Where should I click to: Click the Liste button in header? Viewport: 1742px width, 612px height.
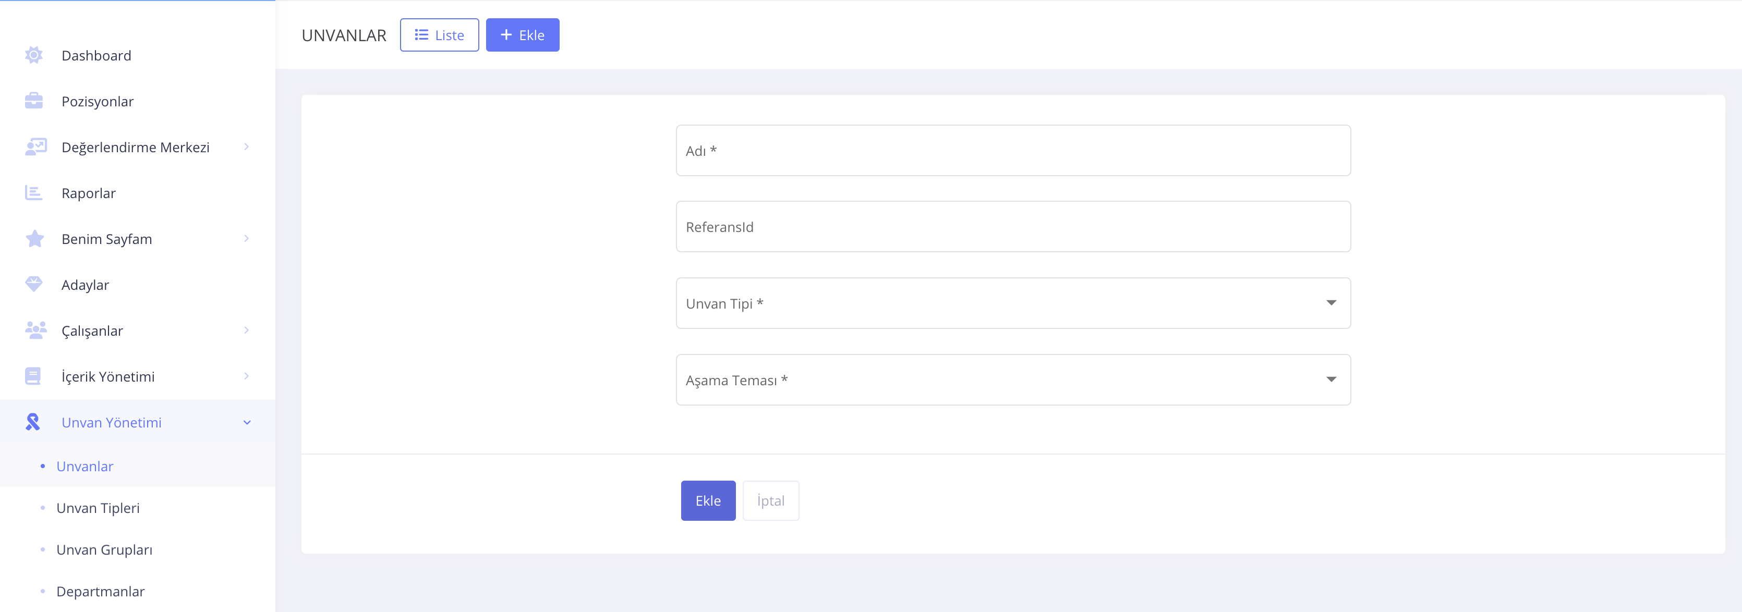pos(440,35)
